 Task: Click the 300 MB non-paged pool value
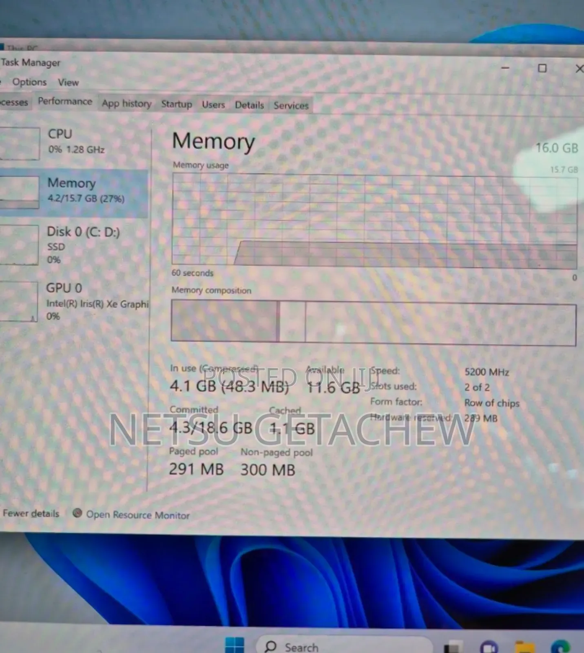[268, 470]
